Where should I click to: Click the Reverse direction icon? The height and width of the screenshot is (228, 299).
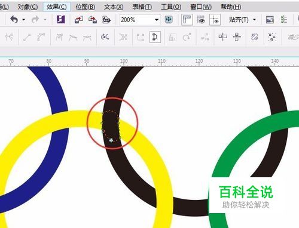(105, 37)
